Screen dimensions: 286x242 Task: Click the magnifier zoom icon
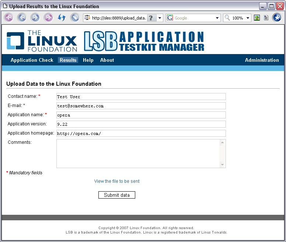coord(227,18)
